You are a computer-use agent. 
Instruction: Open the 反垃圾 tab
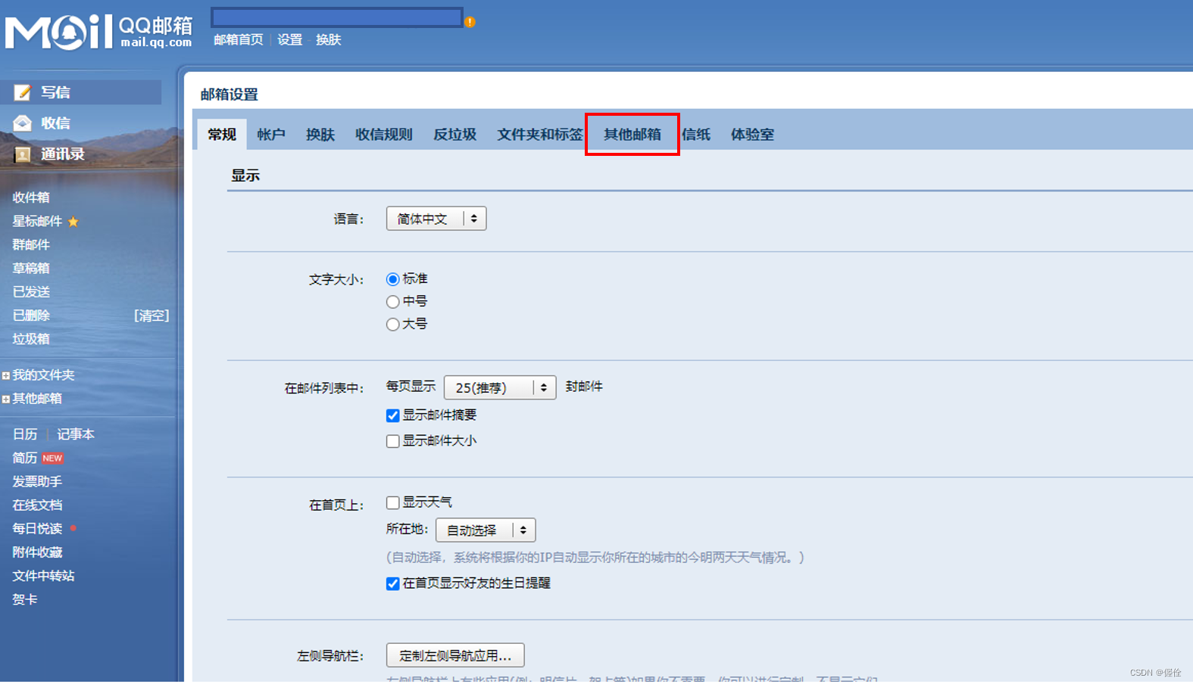coord(454,135)
